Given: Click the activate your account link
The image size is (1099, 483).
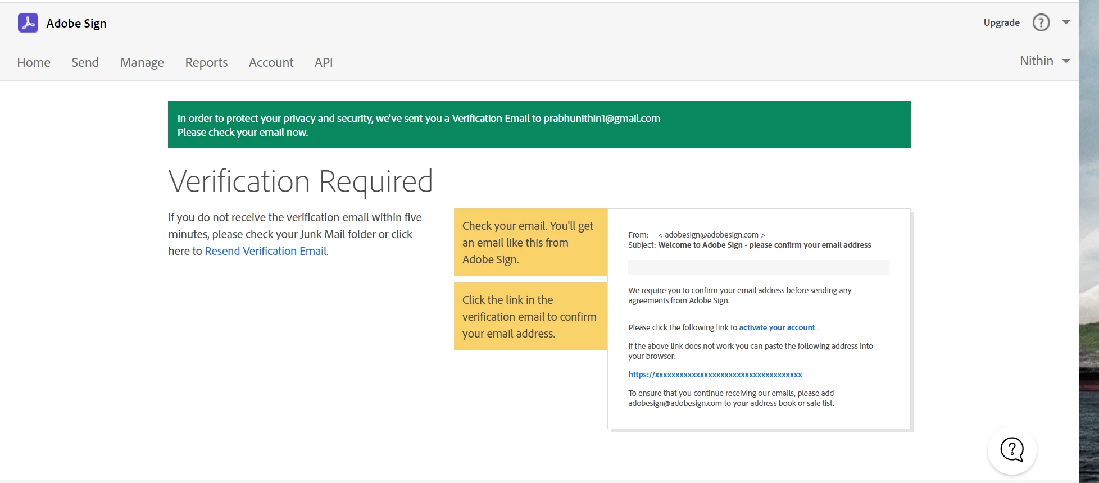Looking at the screenshot, I should point(777,327).
